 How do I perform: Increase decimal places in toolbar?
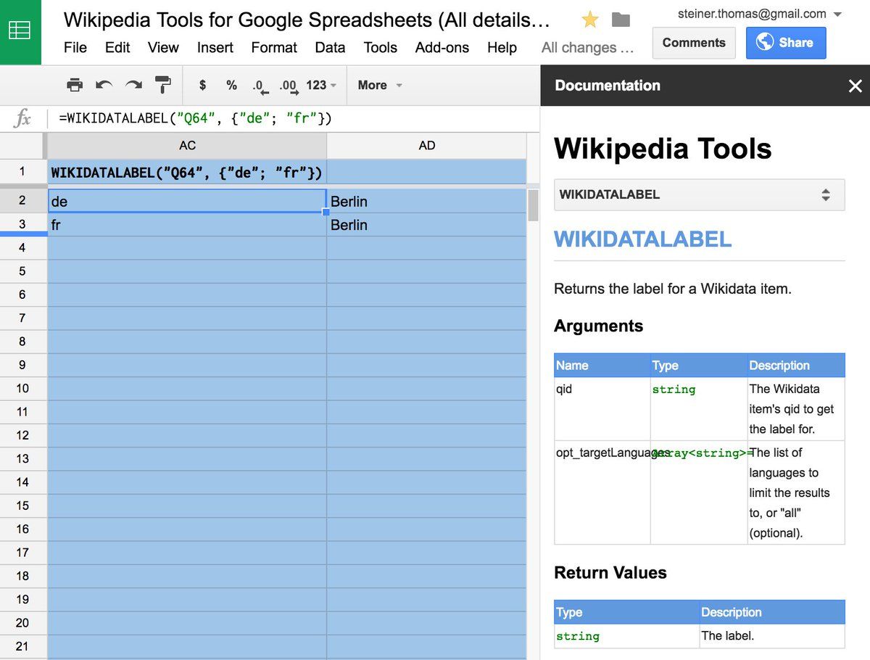pyautogui.click(x=289, y=86)
